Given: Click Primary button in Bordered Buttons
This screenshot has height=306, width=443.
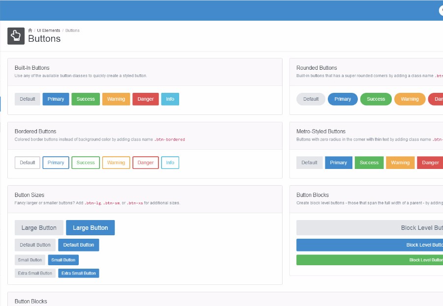Looking at the screenshot, I should 56,163.
